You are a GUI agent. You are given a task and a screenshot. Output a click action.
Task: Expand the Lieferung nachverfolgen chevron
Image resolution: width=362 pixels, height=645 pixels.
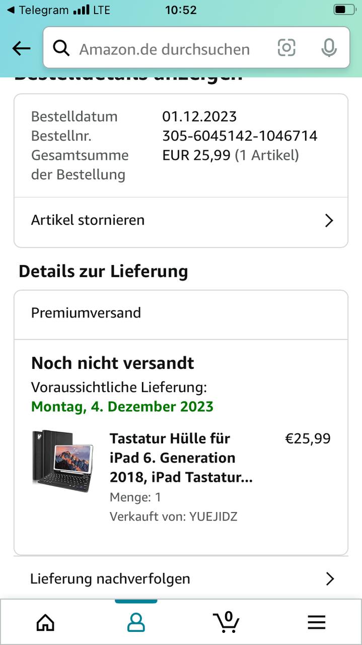[330, 579]
